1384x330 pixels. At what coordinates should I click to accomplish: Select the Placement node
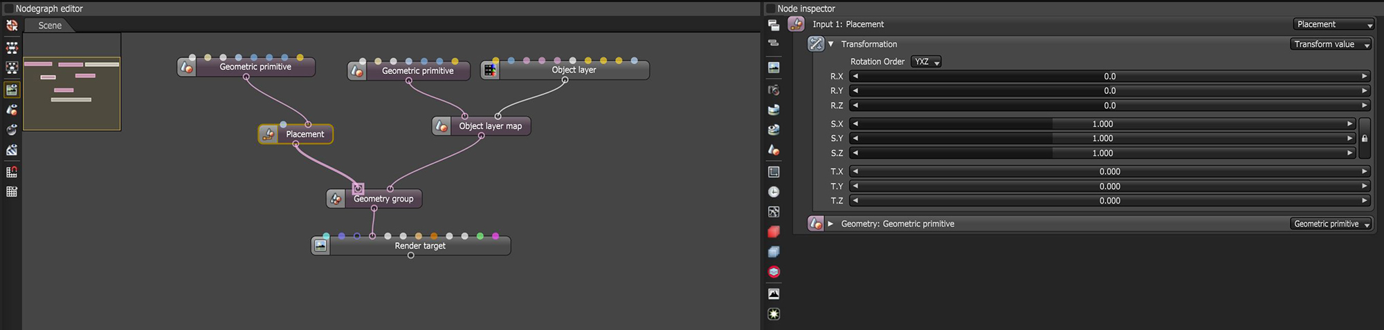295,134
